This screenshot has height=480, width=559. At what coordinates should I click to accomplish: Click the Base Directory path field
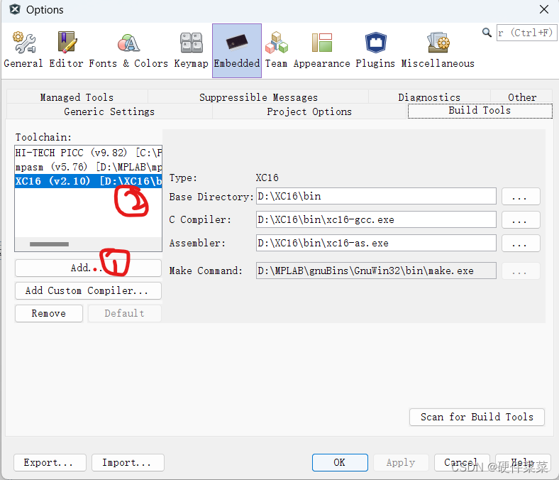pyautogui.click(x=376, y=196)
